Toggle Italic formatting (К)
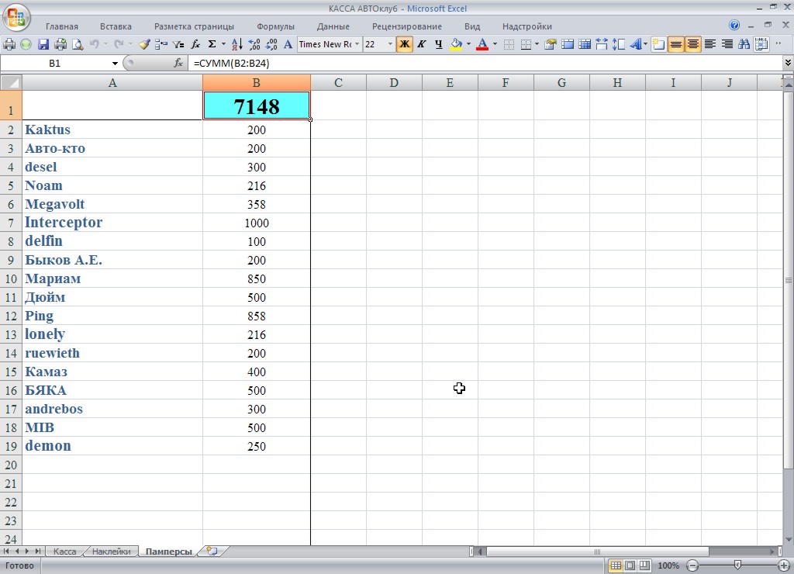794x574 pixels. (422, 44)
